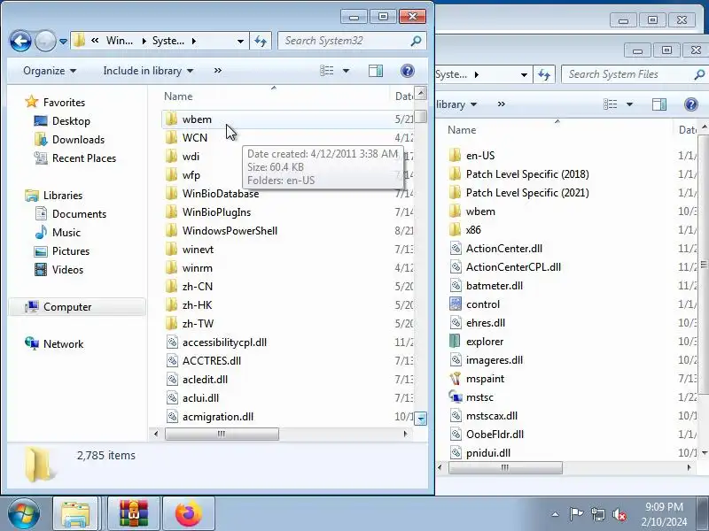Select Patch Level Specific (2018) folder
Screen dimensions: 709x531
tap(527, 173)
